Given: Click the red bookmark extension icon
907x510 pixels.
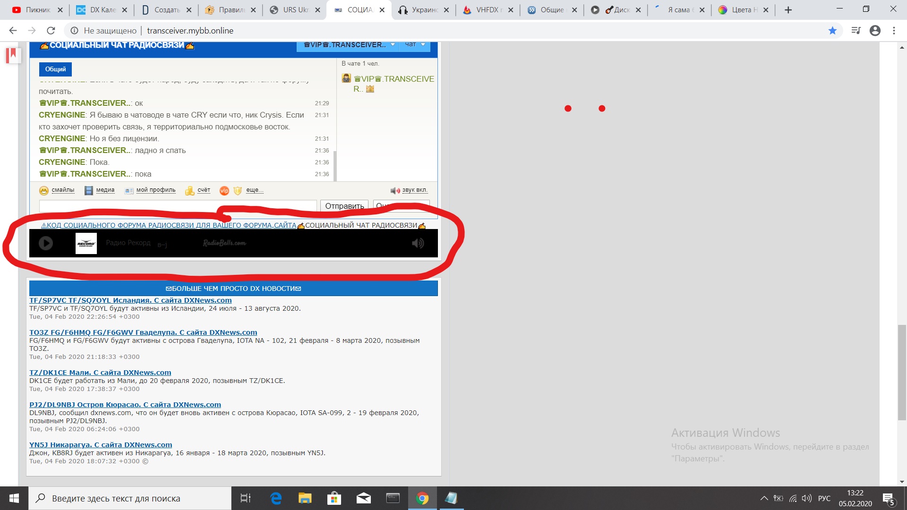Looking at the screenshot, I should 12,55.
